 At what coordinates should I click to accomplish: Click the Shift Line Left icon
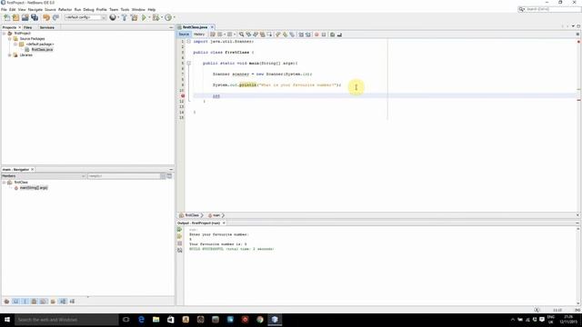[301, 35]
